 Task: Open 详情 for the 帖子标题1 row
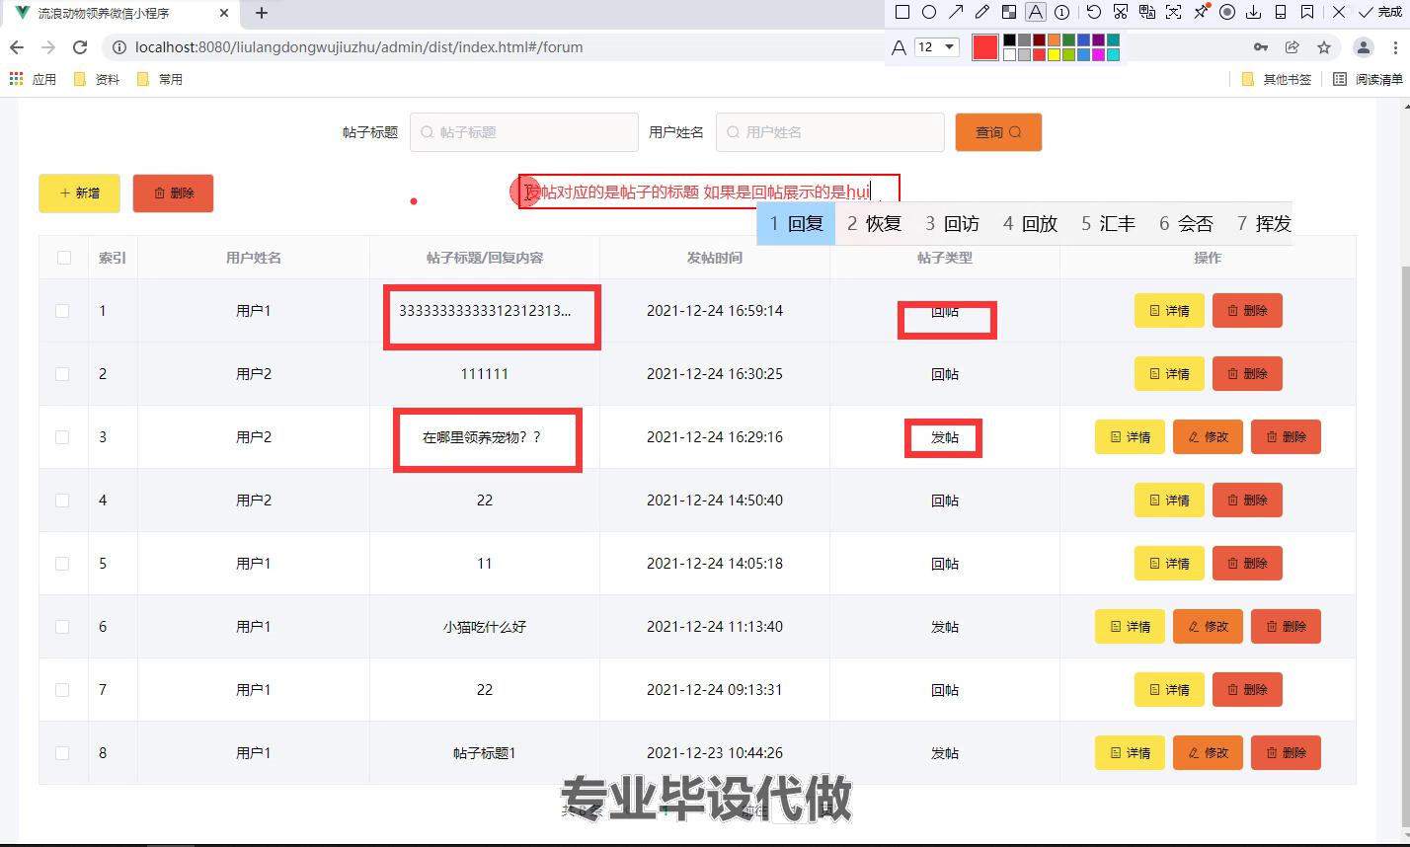click(x=1130, y=753)
